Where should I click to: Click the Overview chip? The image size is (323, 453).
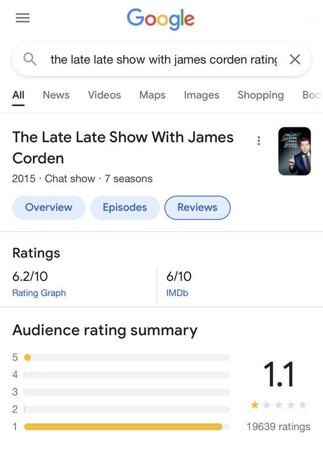coord(49,207)
